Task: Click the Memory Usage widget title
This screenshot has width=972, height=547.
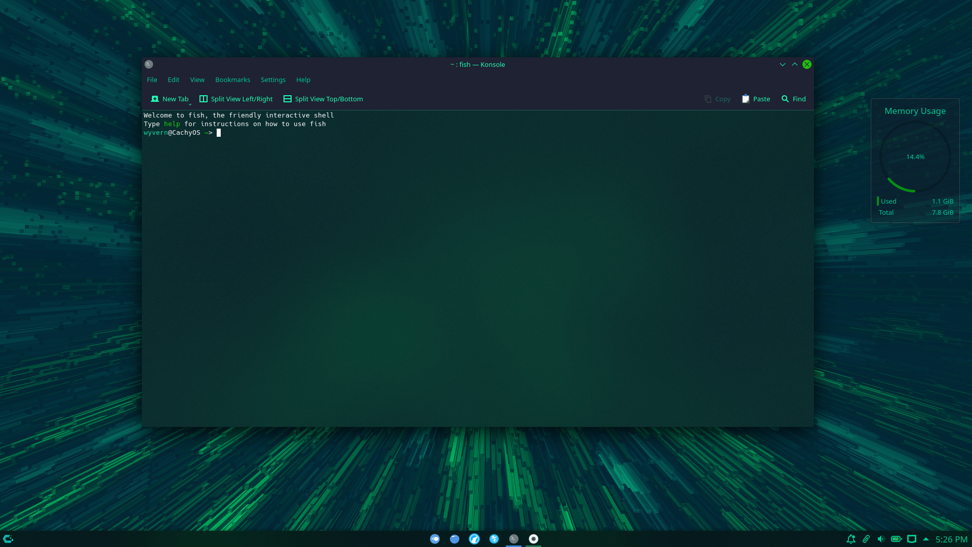Action: [x=915, y=111]
